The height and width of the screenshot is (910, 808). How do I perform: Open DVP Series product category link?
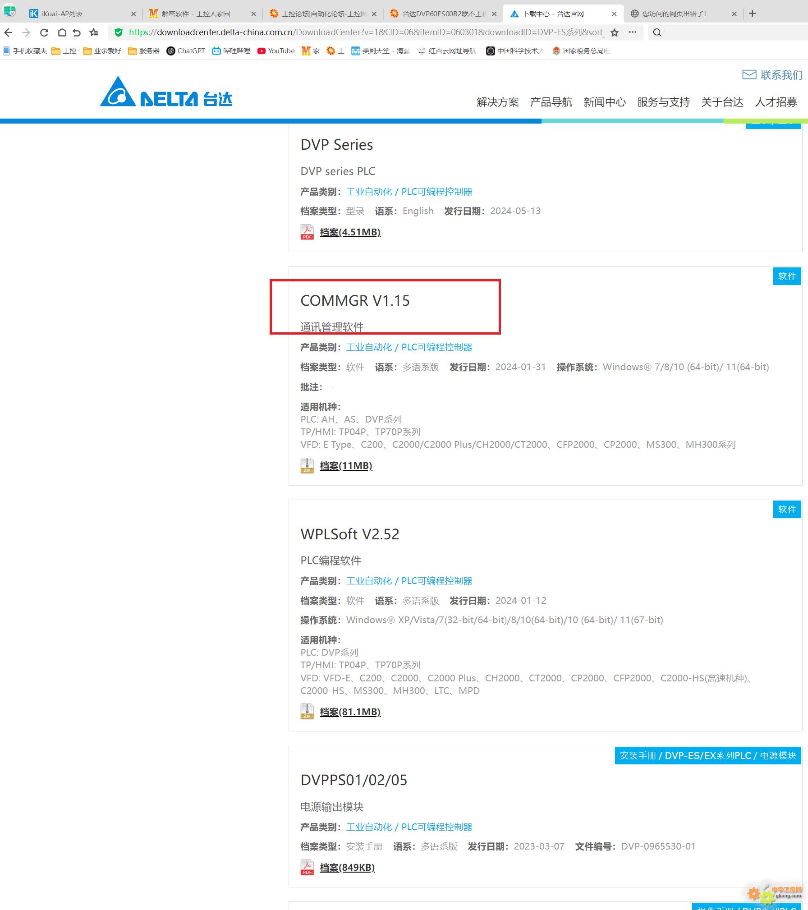[x=409, y=192]
